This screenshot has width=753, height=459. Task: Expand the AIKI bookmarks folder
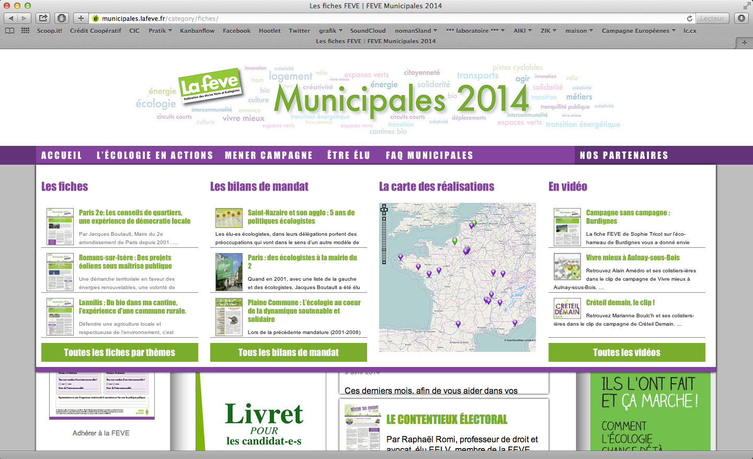(522, 31)
